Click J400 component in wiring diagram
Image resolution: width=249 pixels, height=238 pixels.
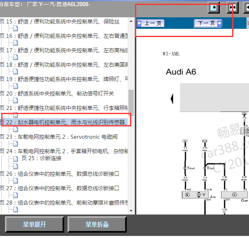pos(196,195)
